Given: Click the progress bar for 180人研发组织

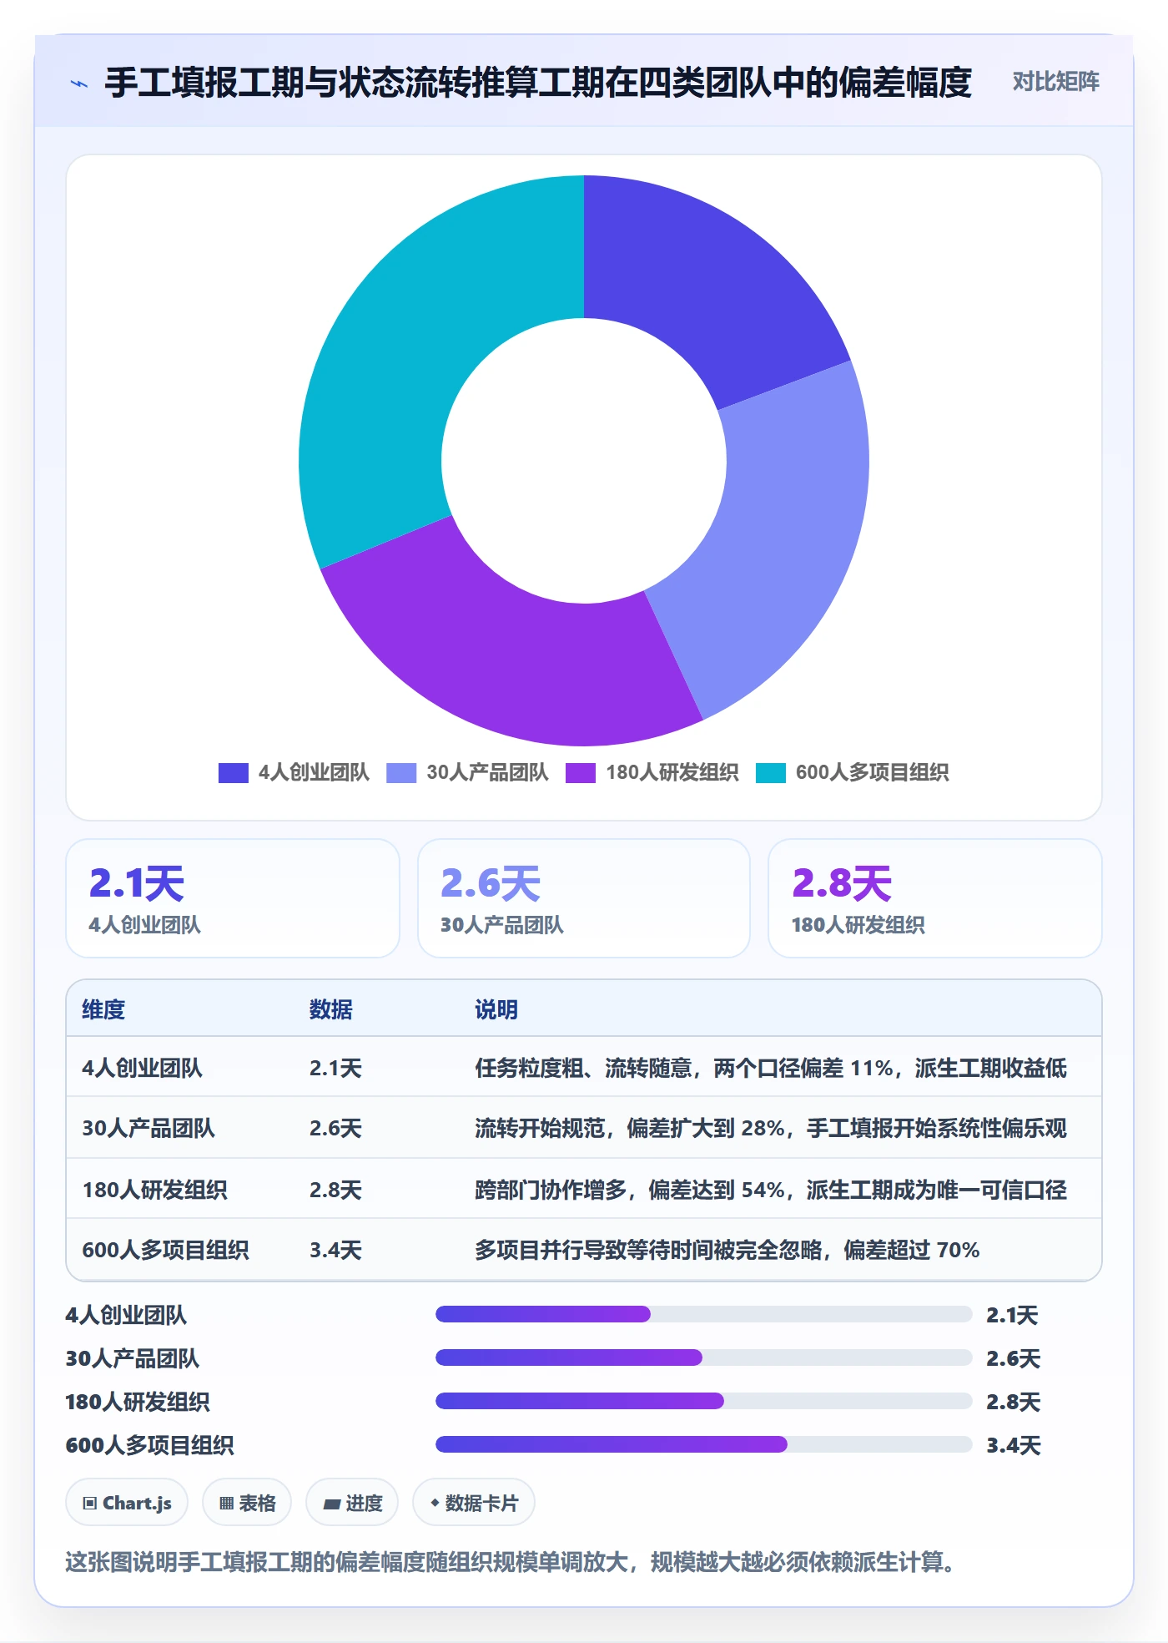Looking at the screenshot, I should click(x=703, y=1401).
